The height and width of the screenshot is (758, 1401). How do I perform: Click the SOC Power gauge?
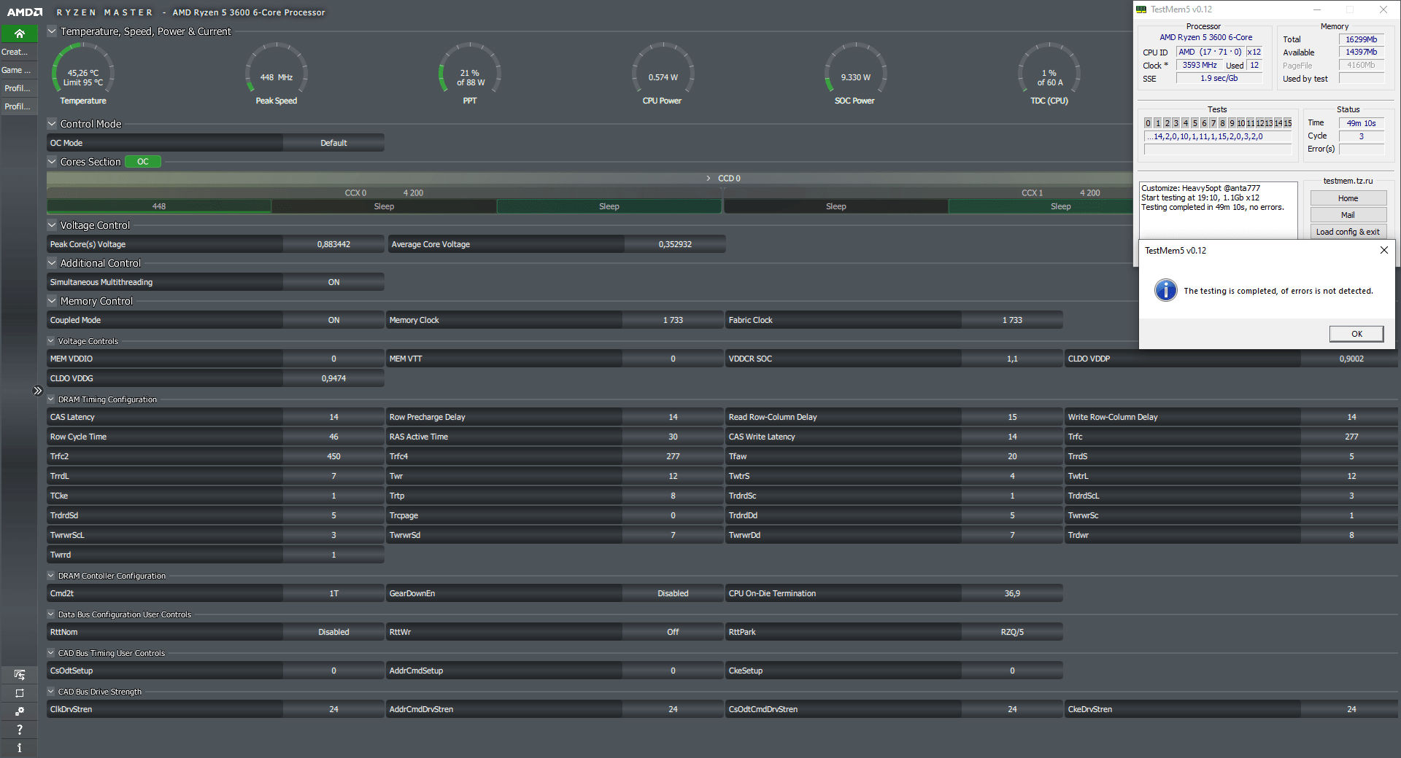(x=855, y=73)
